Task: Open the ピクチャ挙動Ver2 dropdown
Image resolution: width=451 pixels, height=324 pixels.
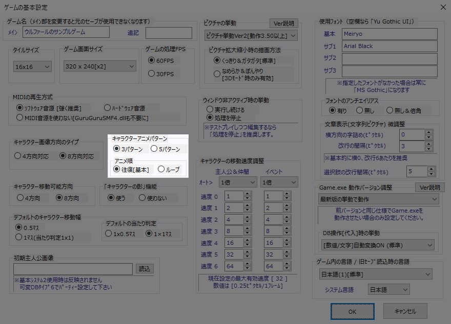Action: 251,36
